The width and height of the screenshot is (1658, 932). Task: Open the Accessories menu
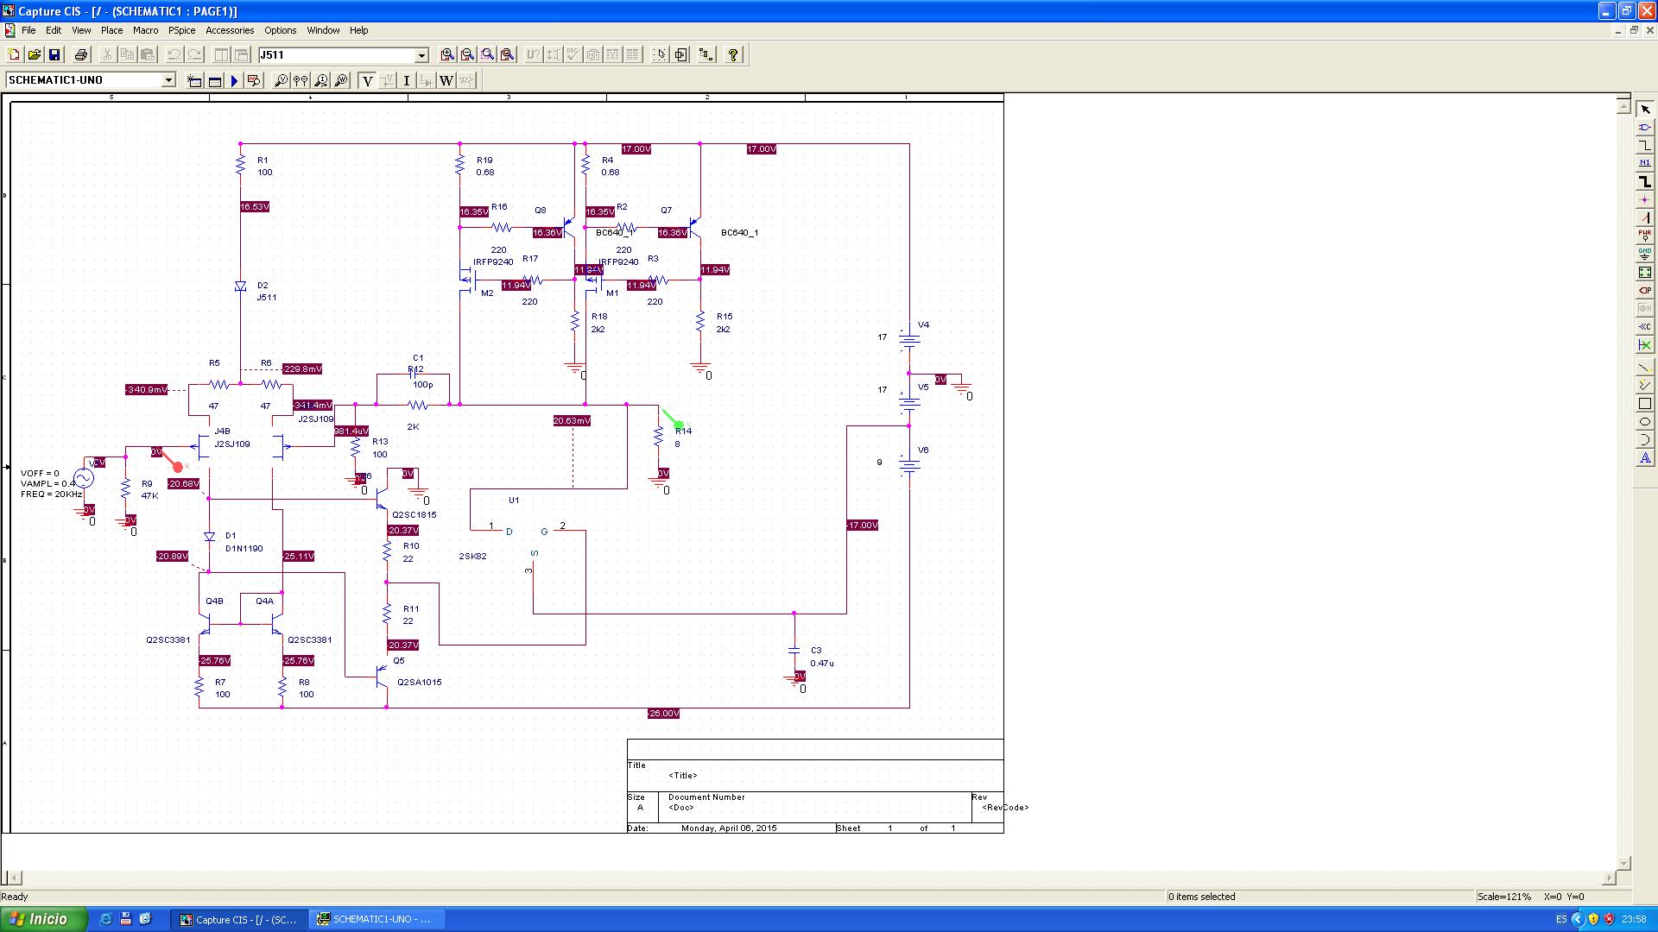tap(230, 30)
